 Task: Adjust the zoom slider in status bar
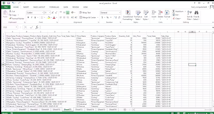coord(195,113)
